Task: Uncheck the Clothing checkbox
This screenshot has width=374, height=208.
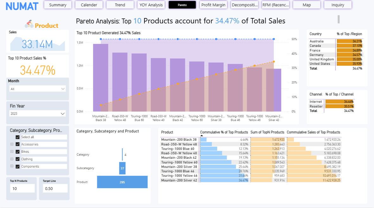Action: pyautogui.click(x=17, y=159)
